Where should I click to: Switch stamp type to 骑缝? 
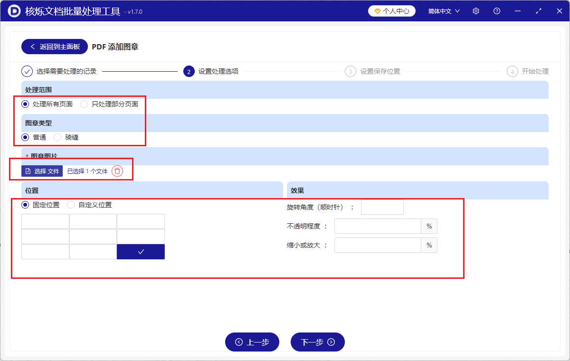[x=57, y=137]
